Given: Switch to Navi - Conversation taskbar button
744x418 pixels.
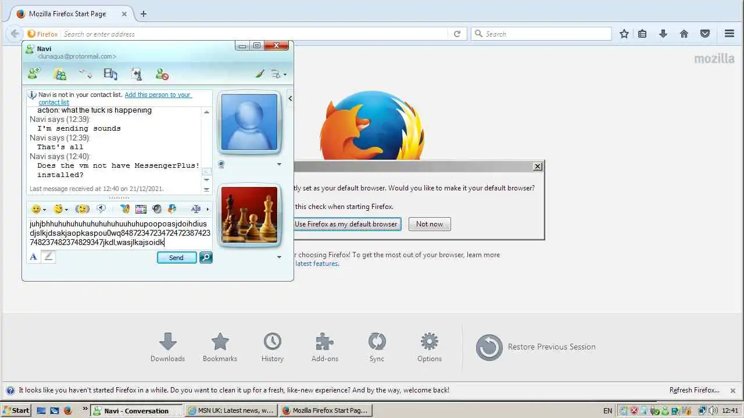Looking at the screenshot, I should (137, 410).
